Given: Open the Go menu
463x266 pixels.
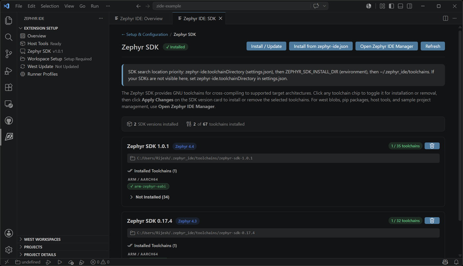Looking at the screenshot, I should (x=82, y=6).
